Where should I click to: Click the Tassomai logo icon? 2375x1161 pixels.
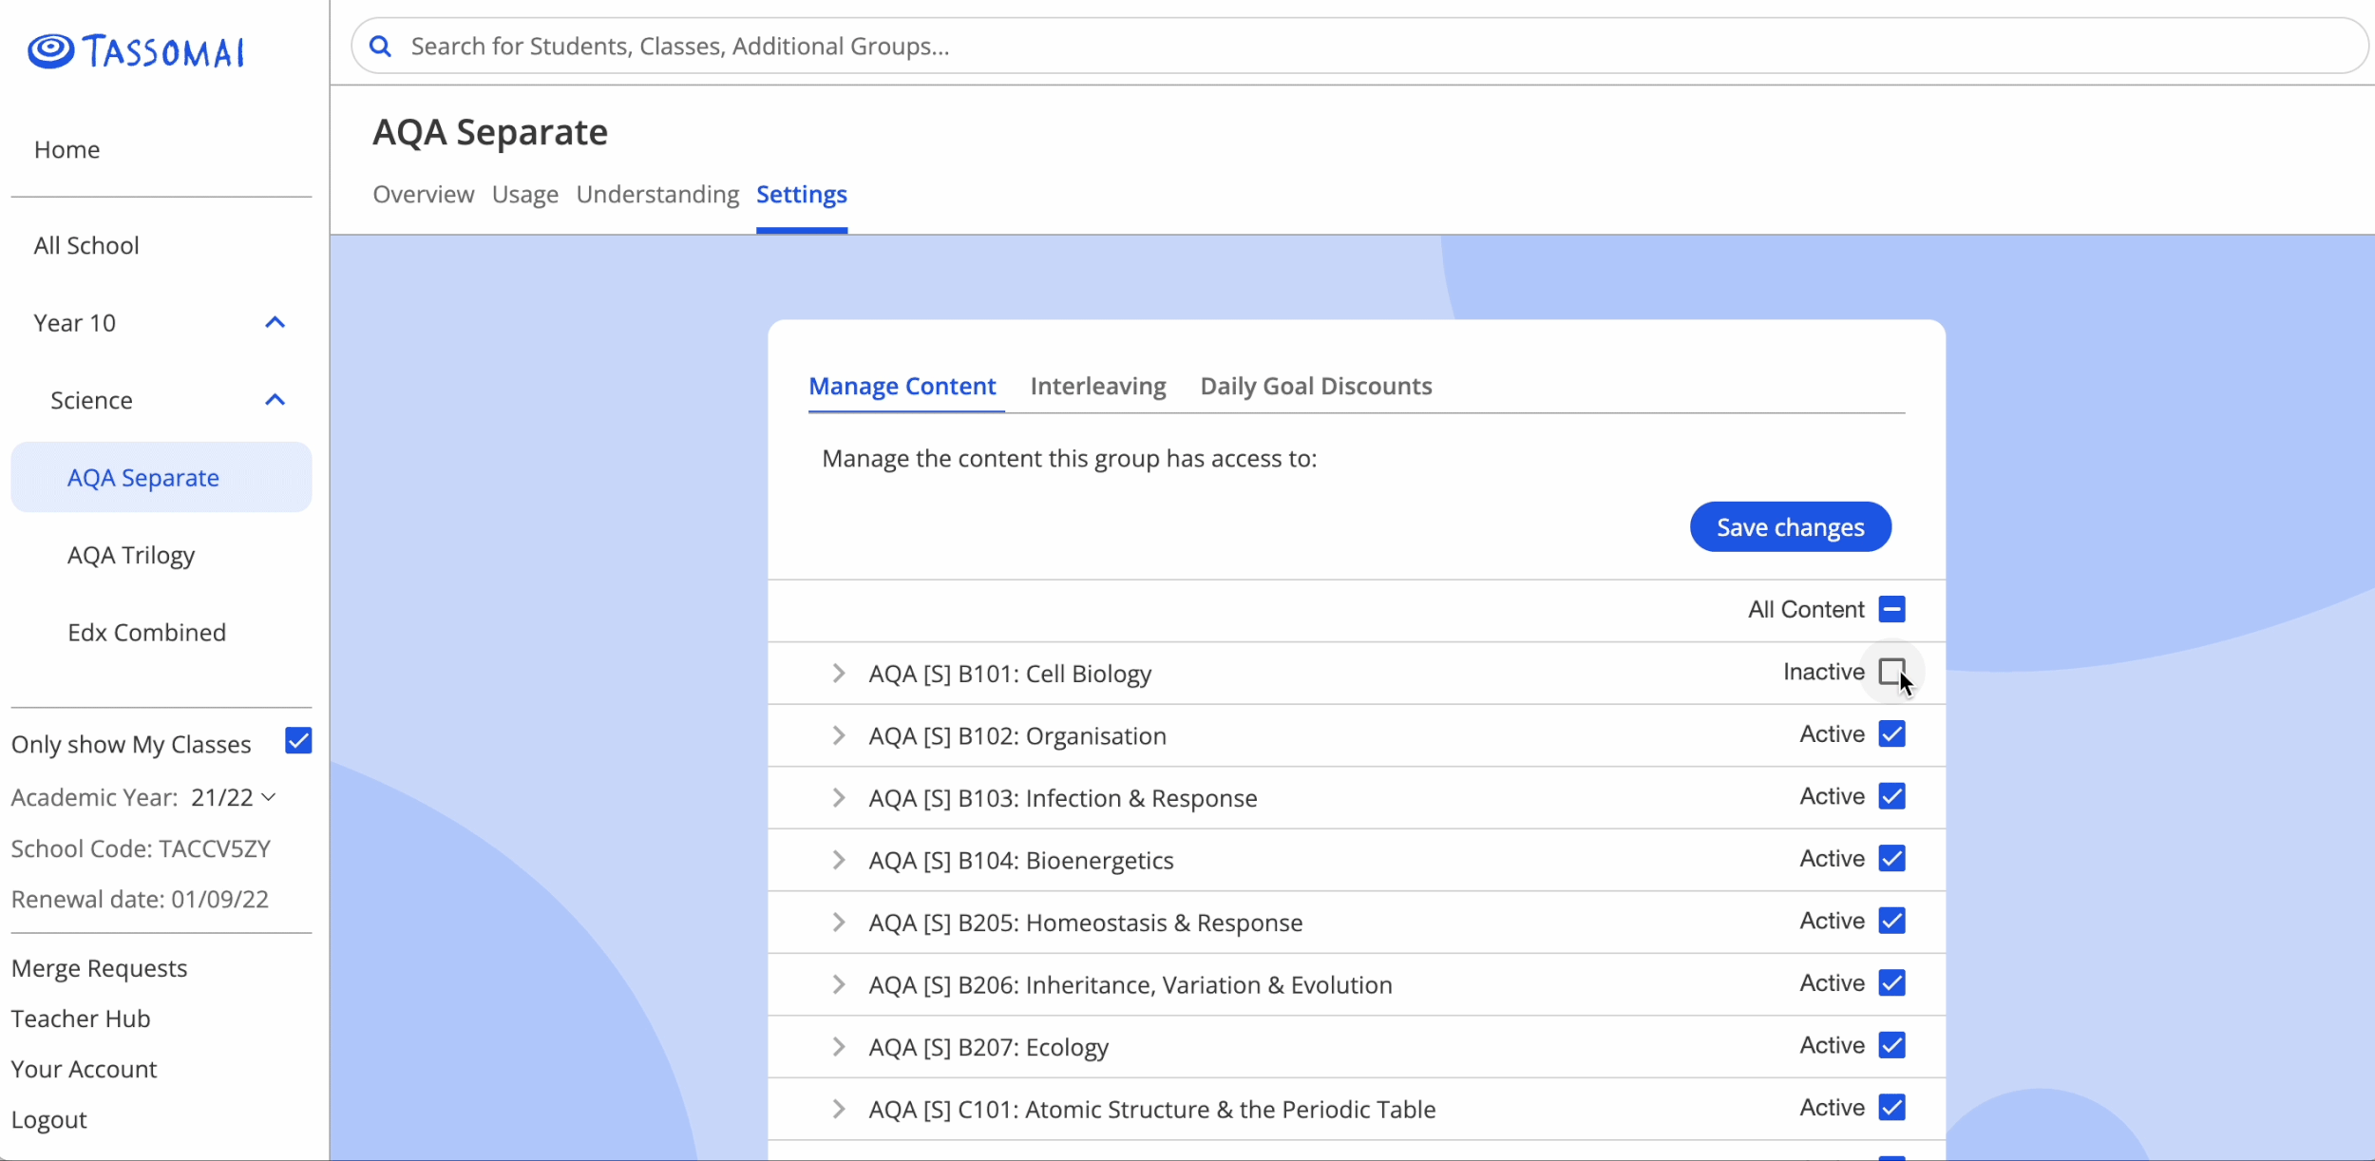(x=50, y=50)
